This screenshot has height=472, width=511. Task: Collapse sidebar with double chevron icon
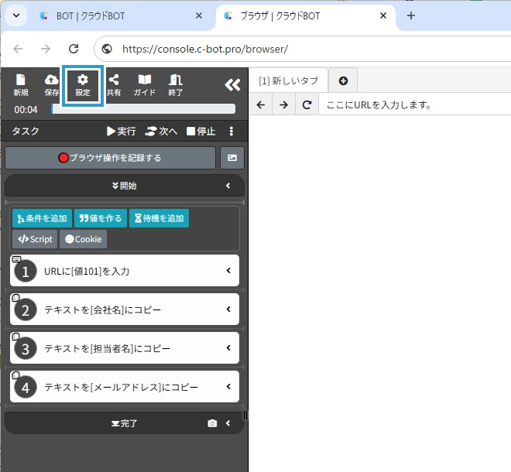point(232,85)
